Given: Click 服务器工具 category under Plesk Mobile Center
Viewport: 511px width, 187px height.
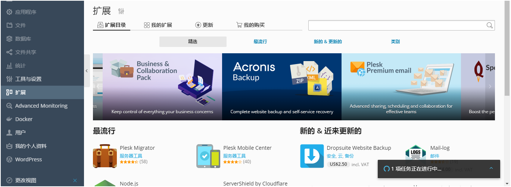Looking at the screenshot, I should click(234, 156).
